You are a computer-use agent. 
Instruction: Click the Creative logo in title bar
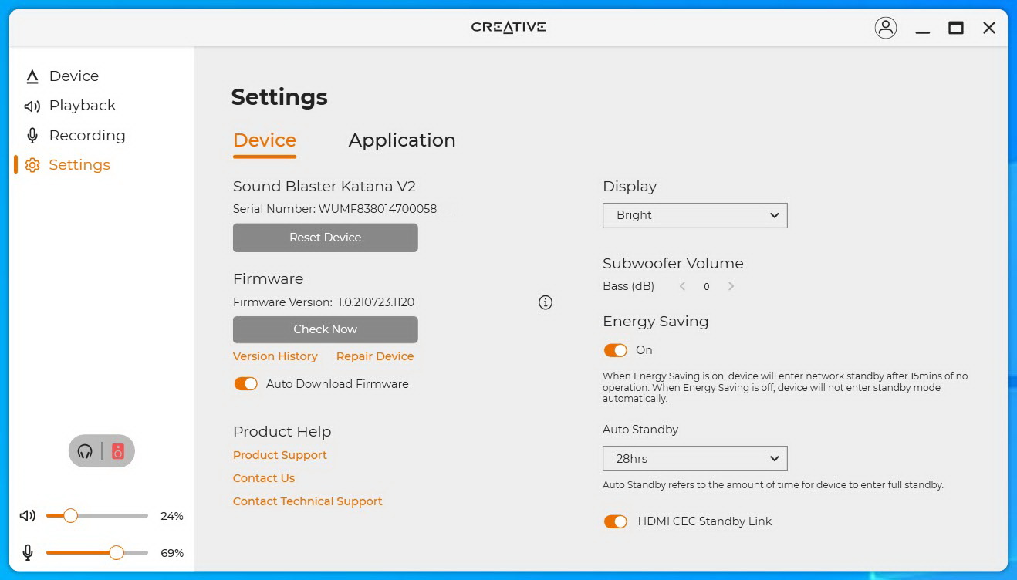tap(508, 27)
